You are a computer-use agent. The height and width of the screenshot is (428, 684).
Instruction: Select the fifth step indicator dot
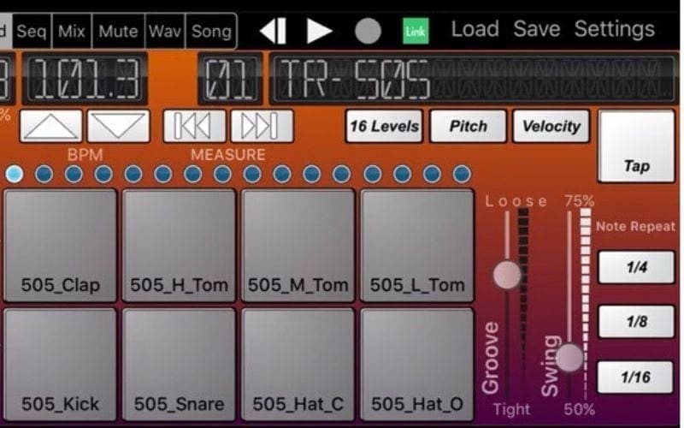tap(133, 174)
